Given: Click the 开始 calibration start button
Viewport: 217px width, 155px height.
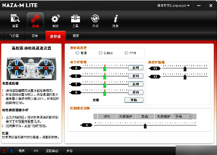Looking at the screenshot, I should tap(134, 100).
